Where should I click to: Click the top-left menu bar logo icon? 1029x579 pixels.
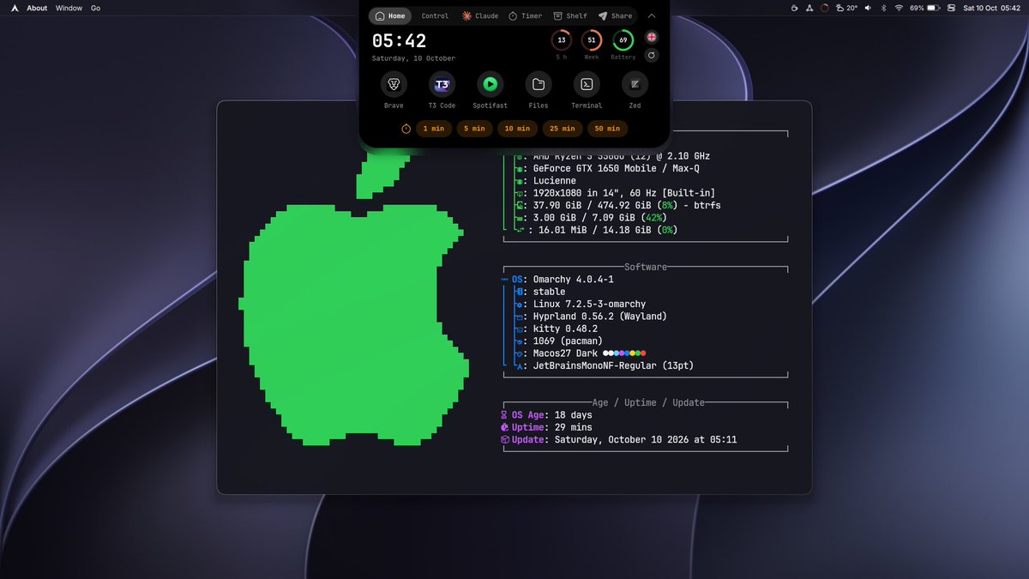[15, 8]
